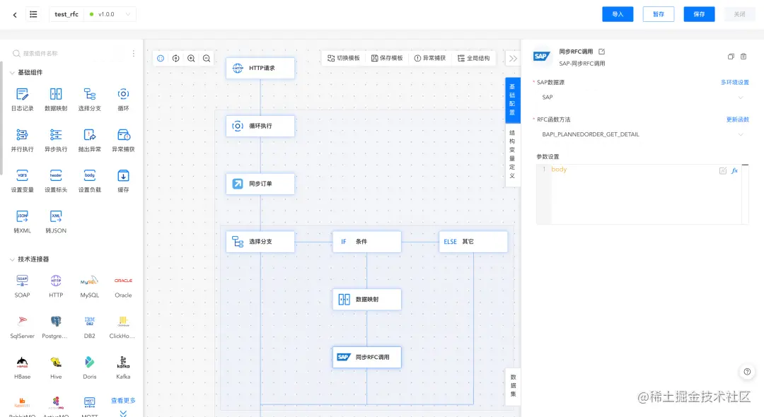Click the 关闭 button
Screen dimensions: 764x417
[x=740, y=14]
